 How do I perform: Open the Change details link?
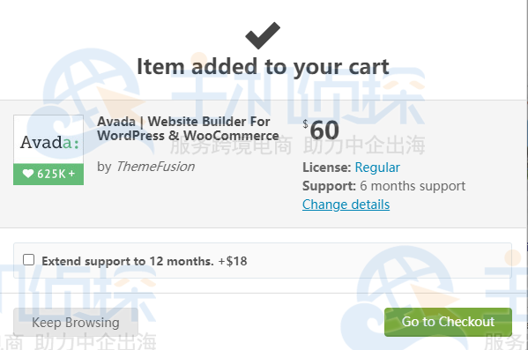point(346,205)
